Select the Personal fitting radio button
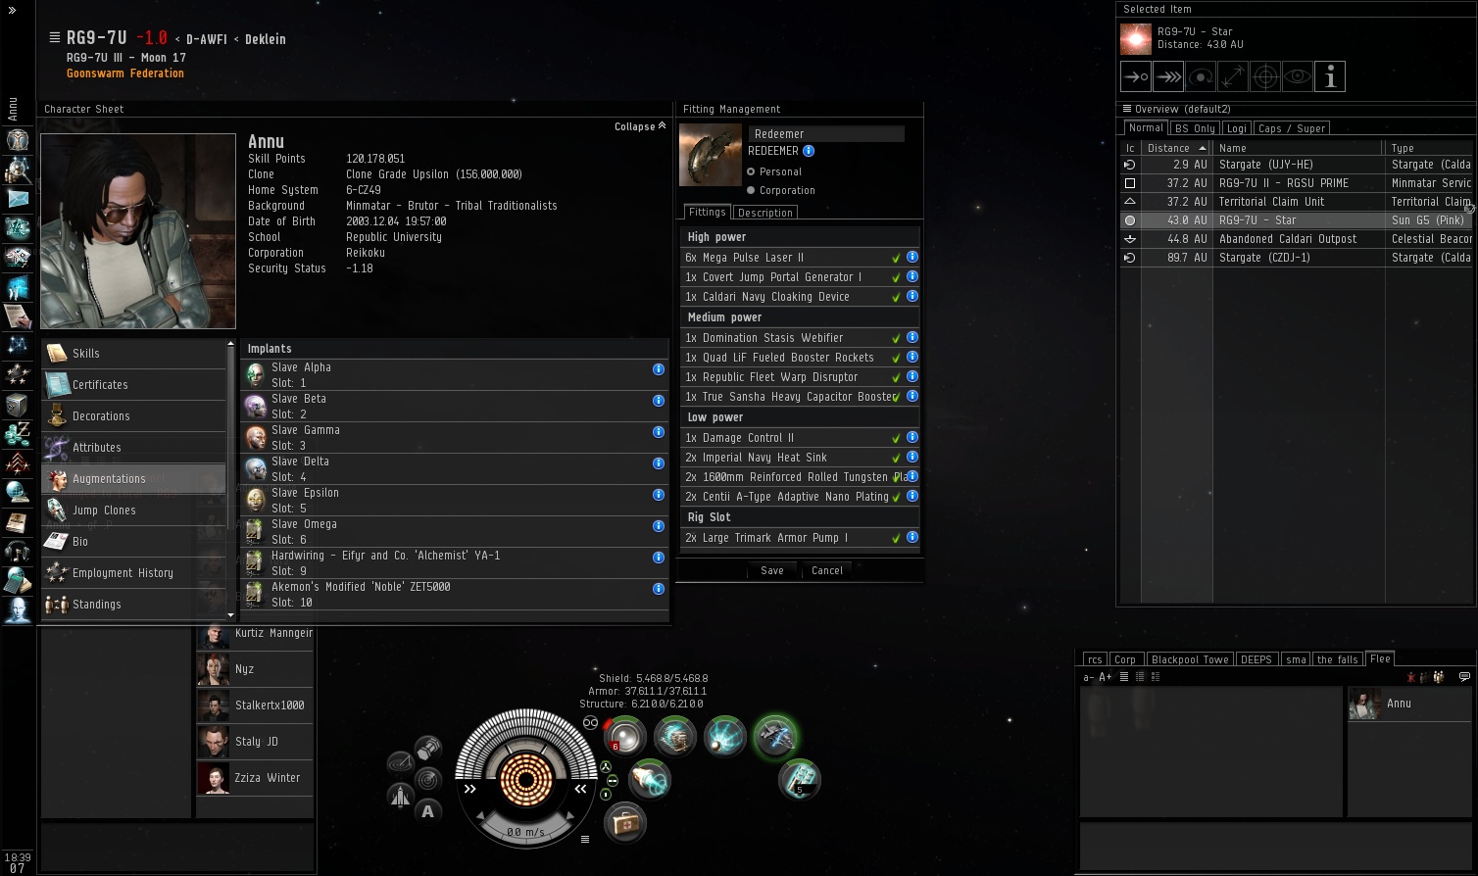The image size is (1478, 876). tap(751, 171)
